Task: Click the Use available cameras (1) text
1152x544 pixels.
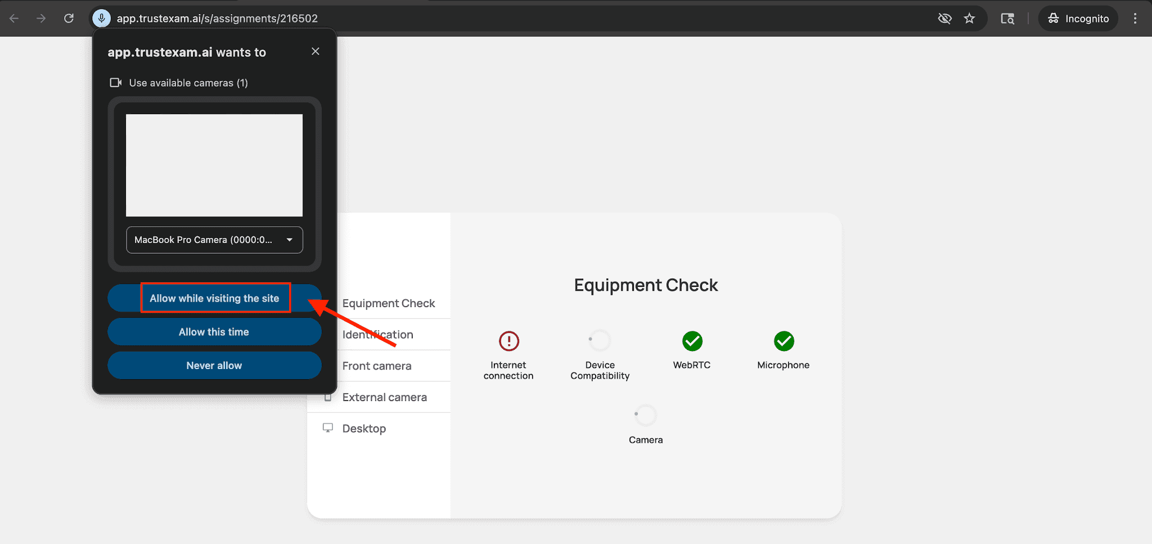Action: [188, 83]
